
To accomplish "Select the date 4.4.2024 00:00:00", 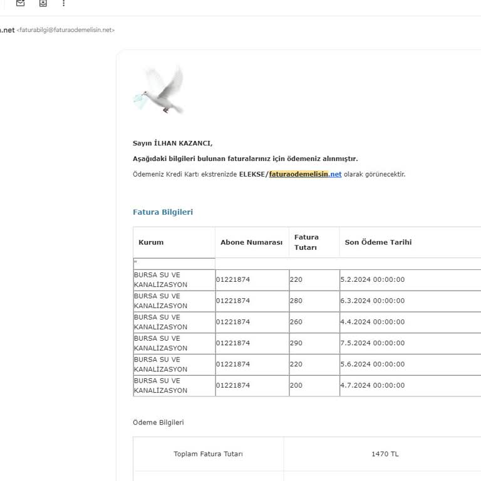I will click(373, 322).
